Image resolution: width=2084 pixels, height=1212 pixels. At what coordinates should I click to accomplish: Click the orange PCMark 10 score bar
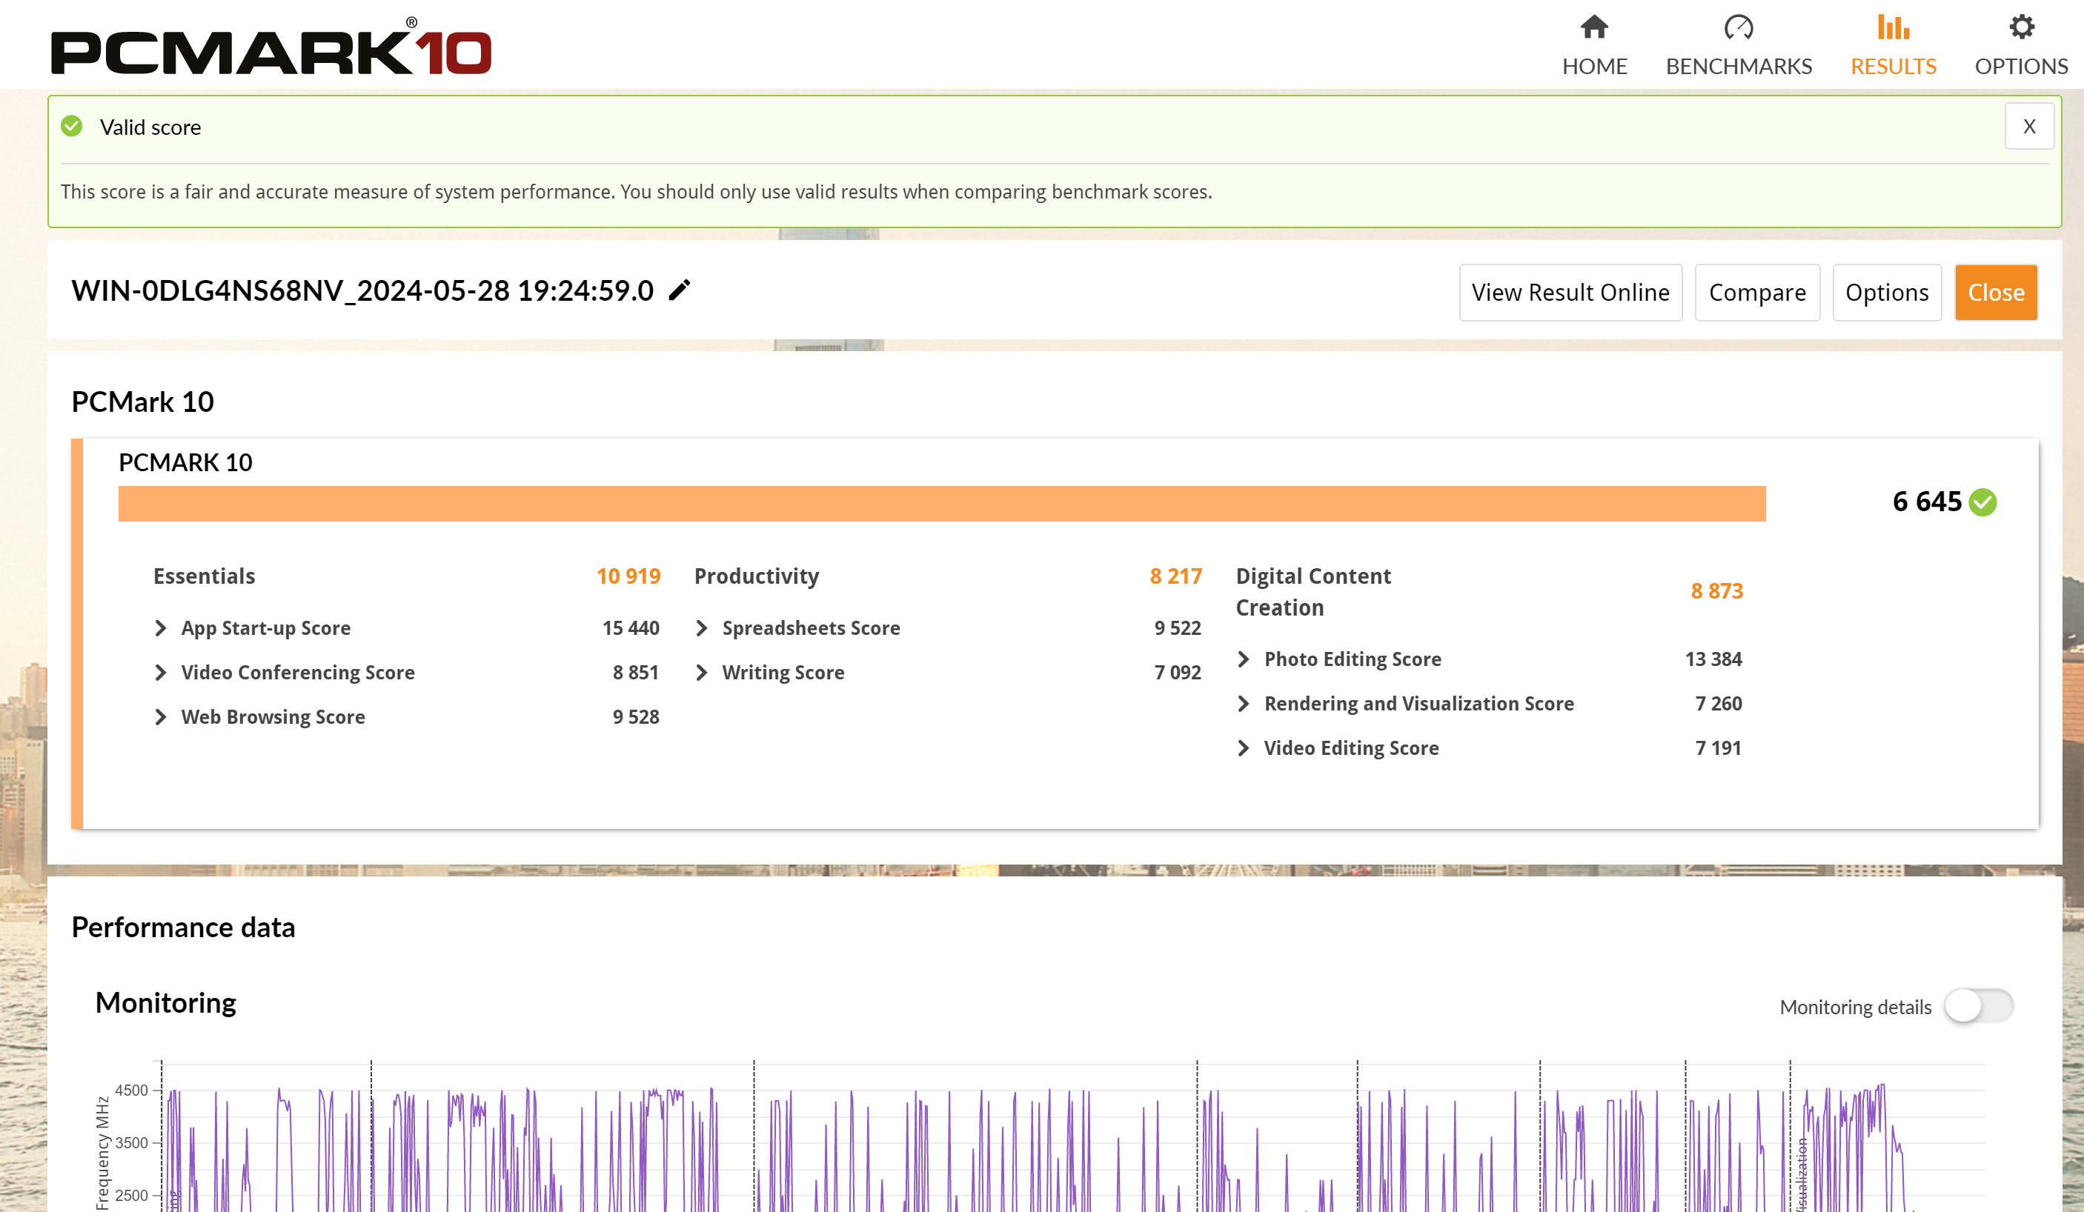tap(942, 504)
